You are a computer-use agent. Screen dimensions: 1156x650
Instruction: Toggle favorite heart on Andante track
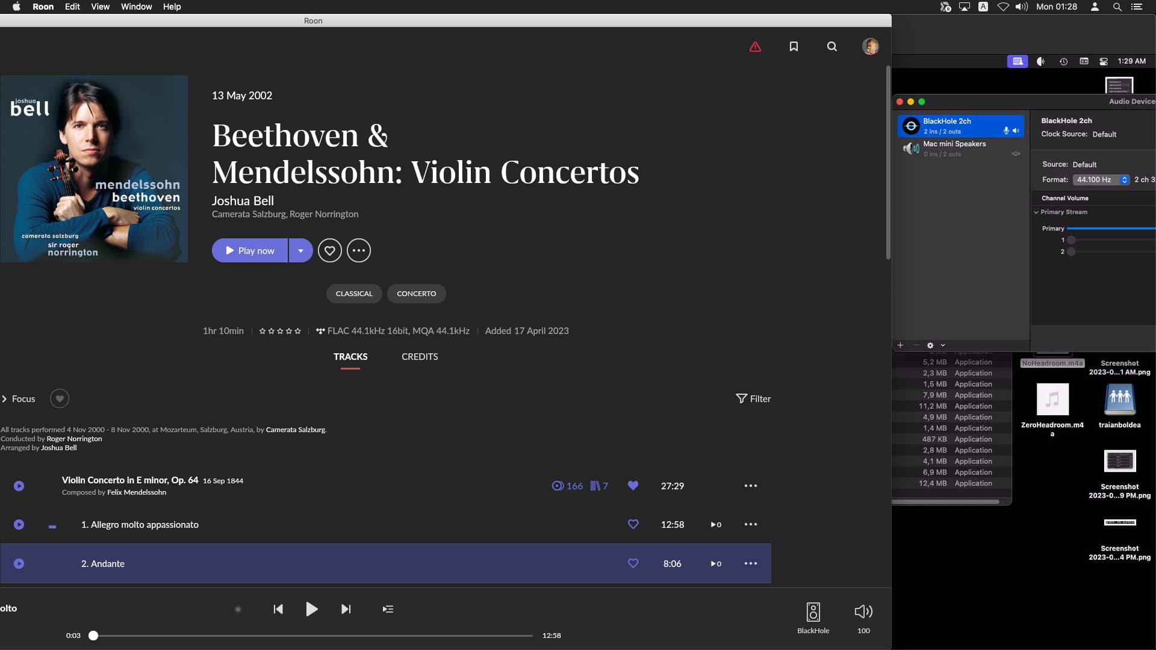click(633, 563)
